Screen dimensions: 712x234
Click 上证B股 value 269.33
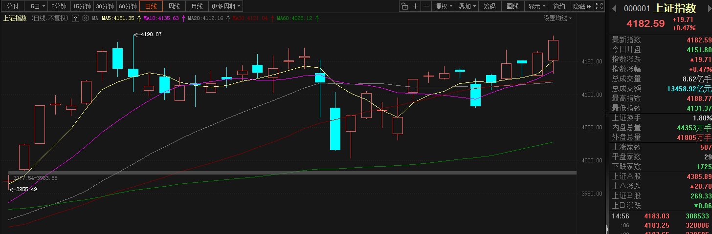pos(701,196)
